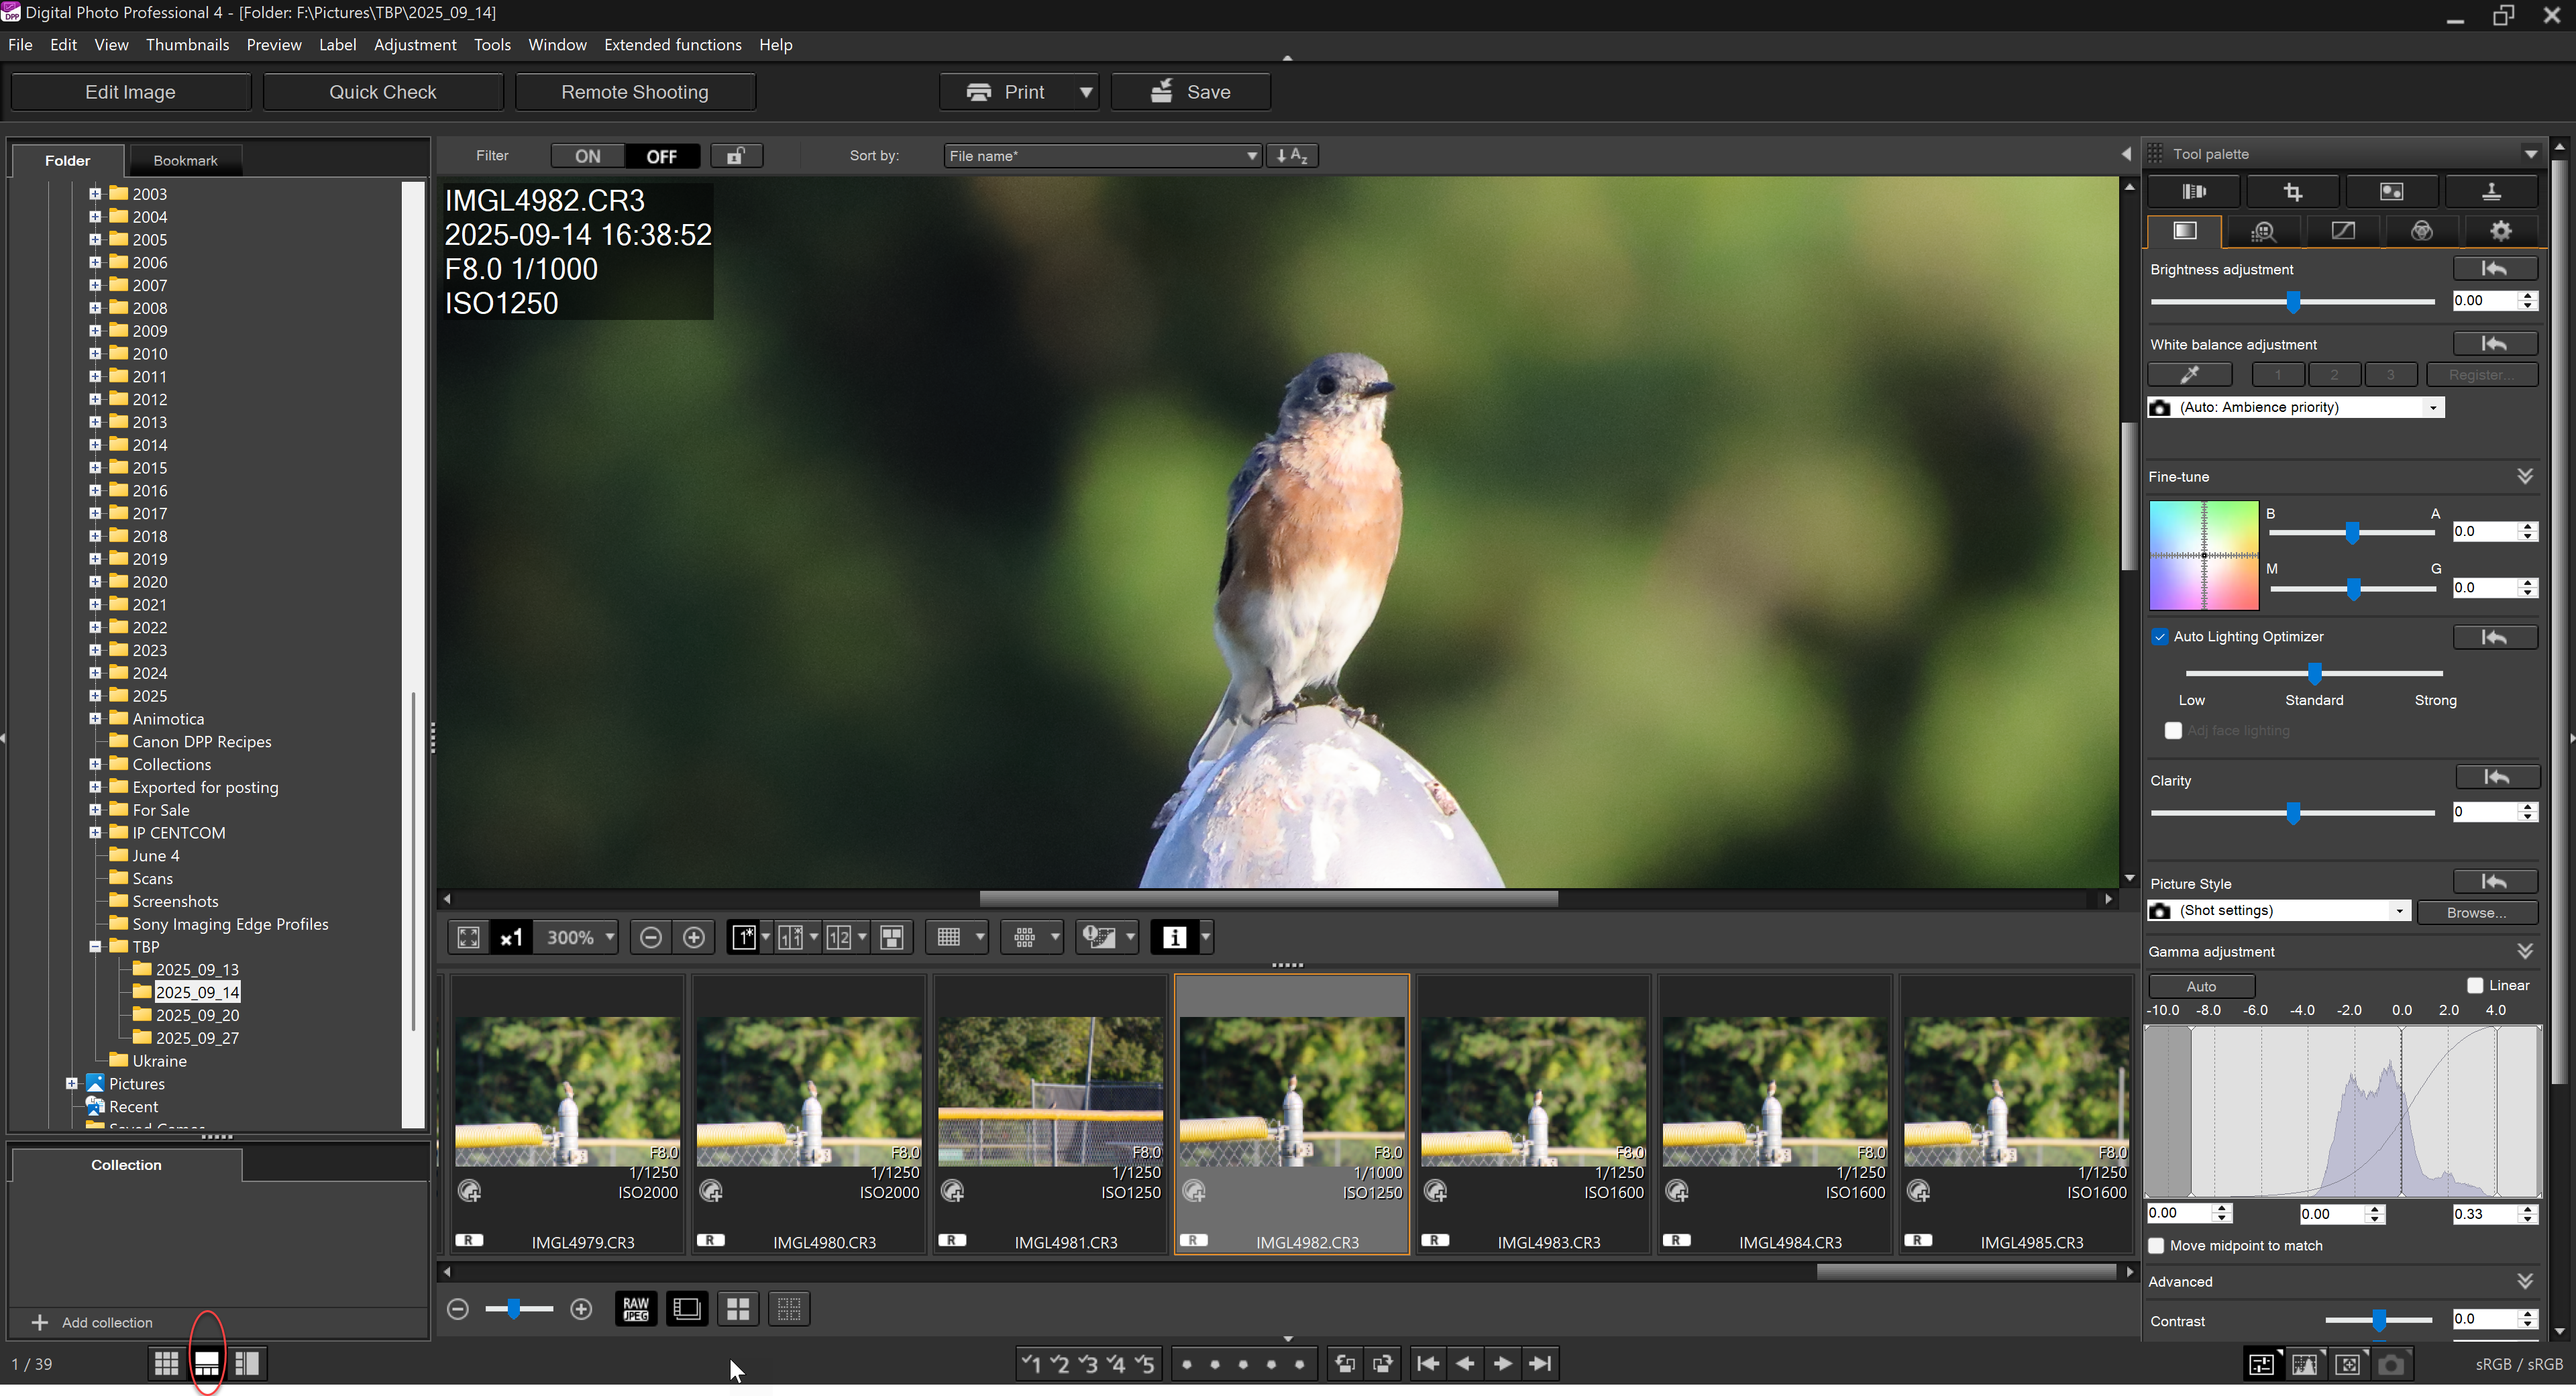Switch to the Bookmark tab
This screenshot has height=1396, width=2576.
click(185, 160)
